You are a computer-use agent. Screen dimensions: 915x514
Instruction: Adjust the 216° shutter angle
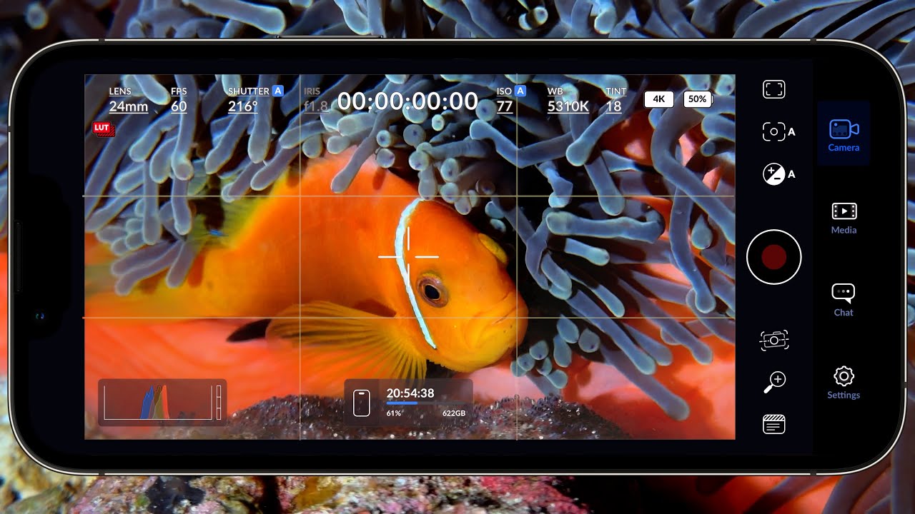[x=242, y=106]
